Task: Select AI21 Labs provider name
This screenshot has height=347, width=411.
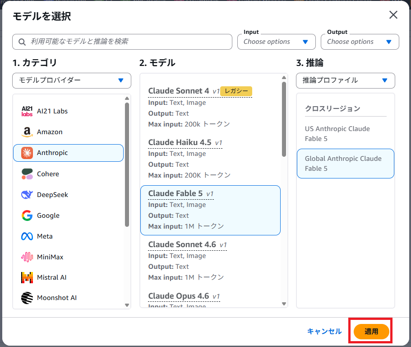Action: (52, 111)
